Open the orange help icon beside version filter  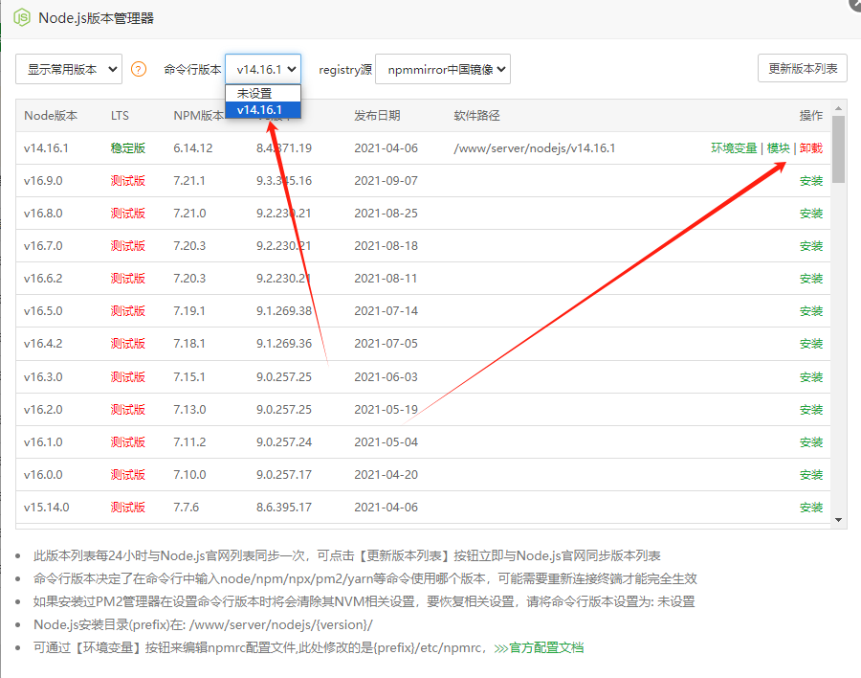pos(141,68)
